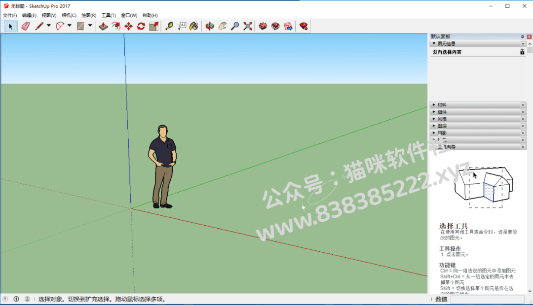Select the Orbit camera tool
Screen dimensions: 533x305
click(209, 26)
